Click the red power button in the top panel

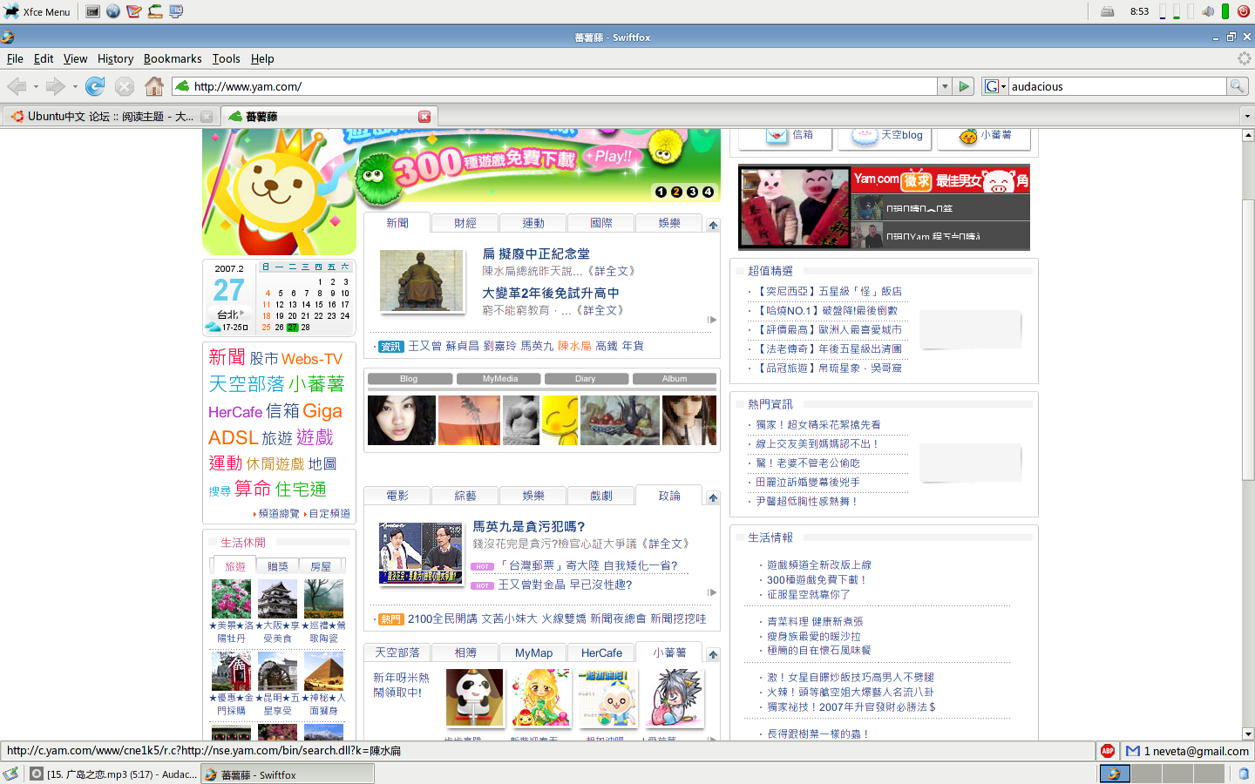tap(1244, 11)
